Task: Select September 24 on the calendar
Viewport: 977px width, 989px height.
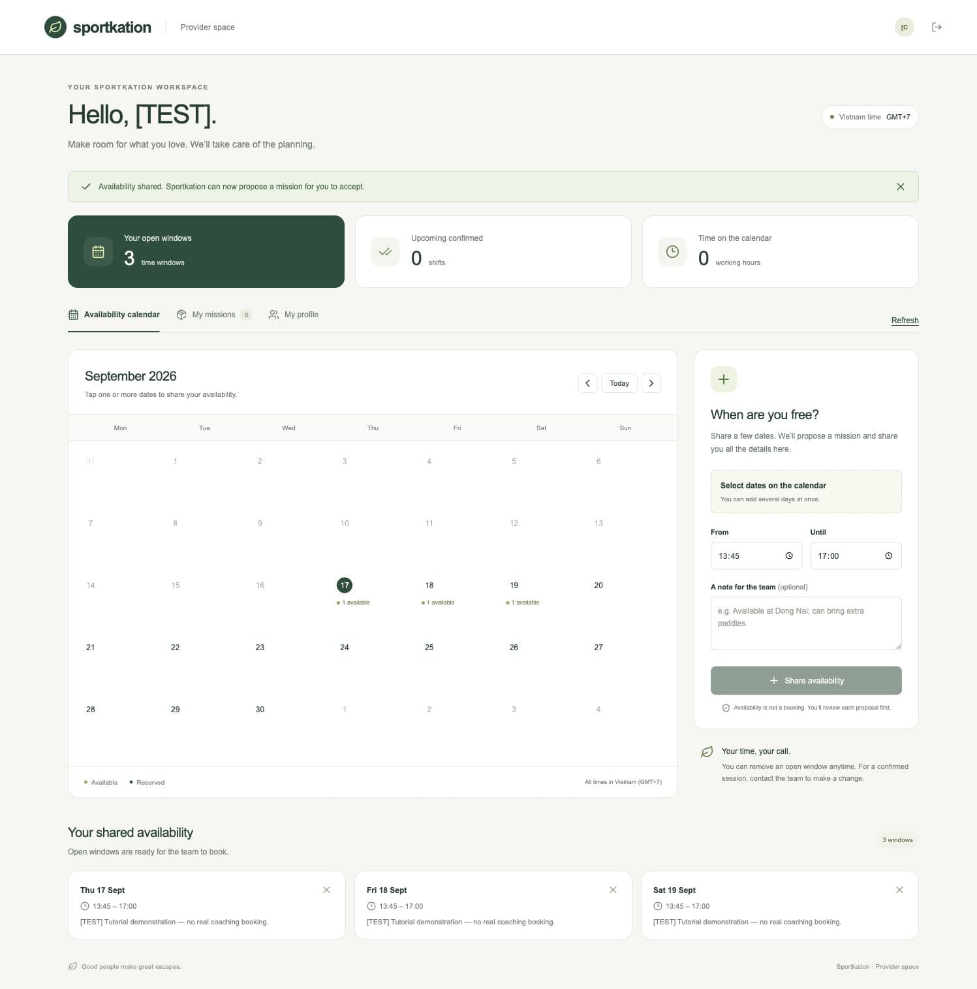Action: point(345,648)
